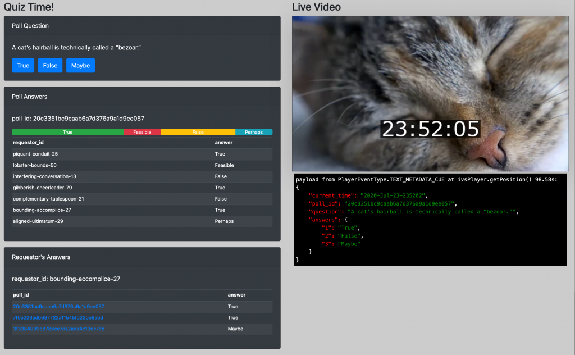Click the answer column header
The height and width of the screenshot is (355, 575).
tap(223, 142)
